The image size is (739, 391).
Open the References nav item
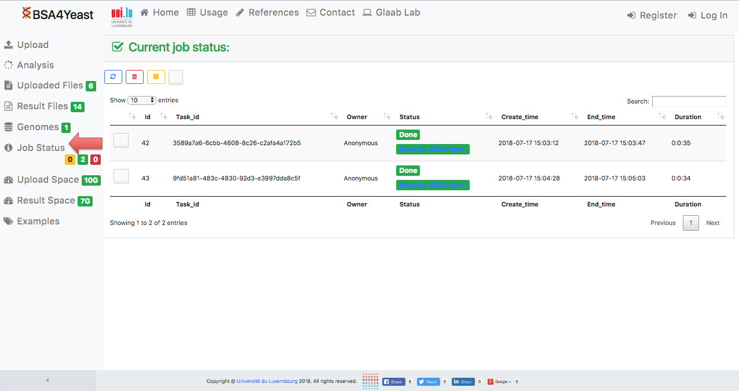click(x=268, y=13)
